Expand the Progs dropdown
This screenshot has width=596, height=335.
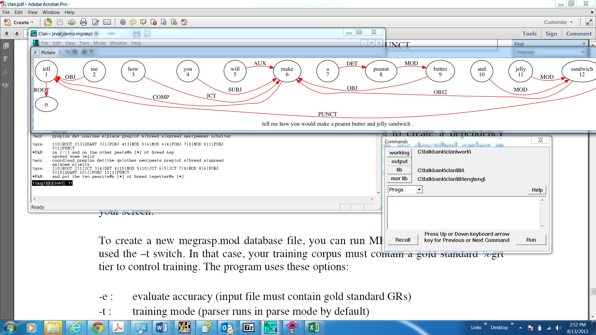[419, 190]
